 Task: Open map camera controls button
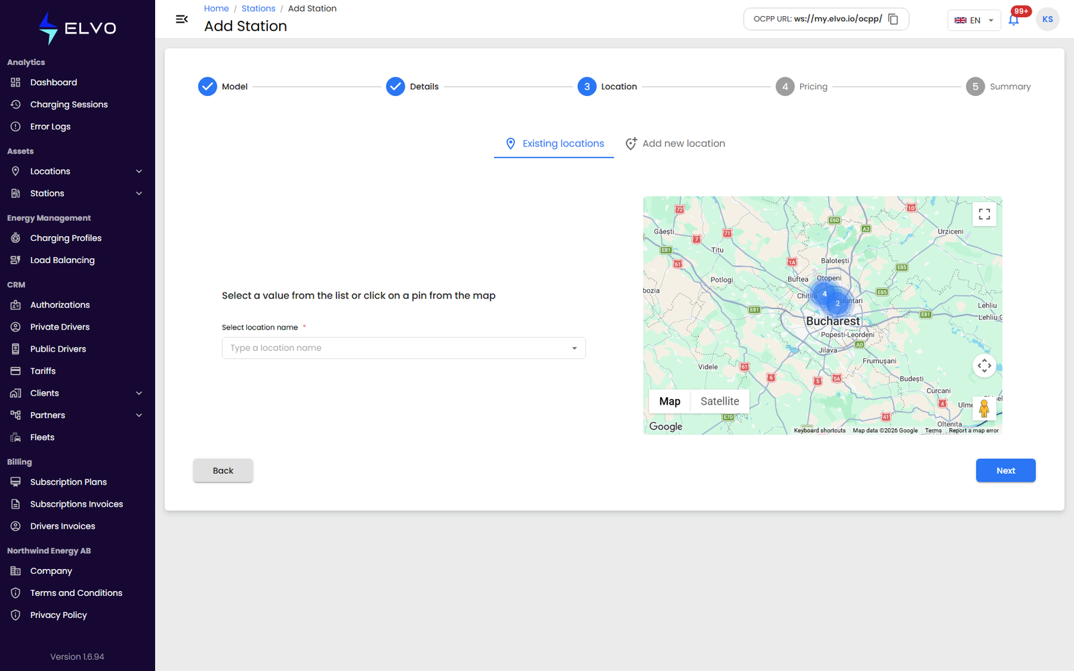tap(984, 366)
